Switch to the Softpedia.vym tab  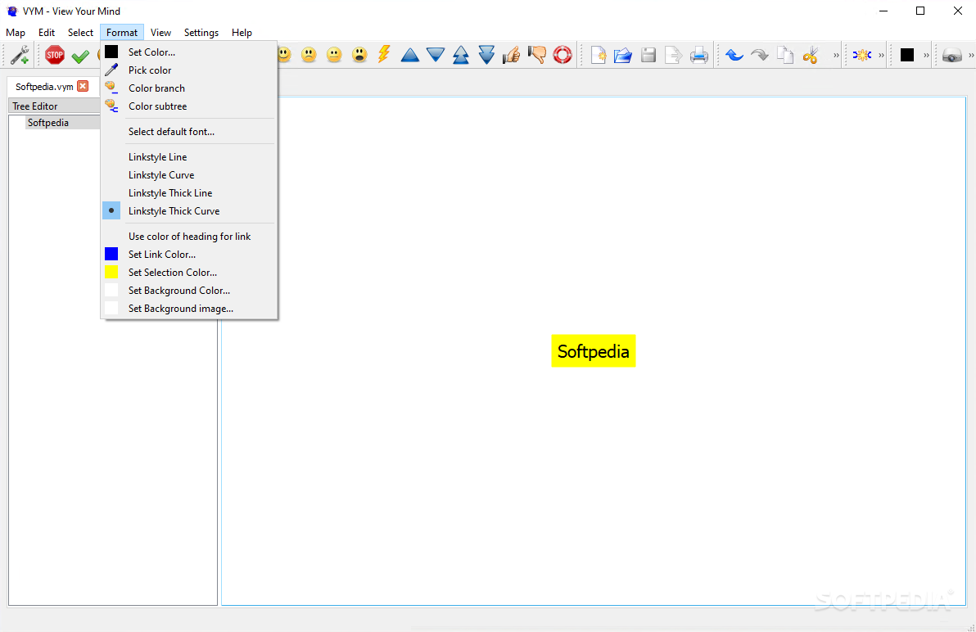(44, 87)
